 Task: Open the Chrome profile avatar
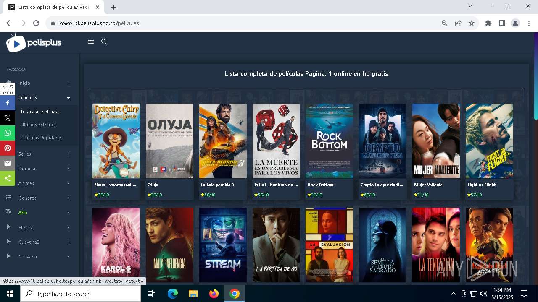point(515,23)
